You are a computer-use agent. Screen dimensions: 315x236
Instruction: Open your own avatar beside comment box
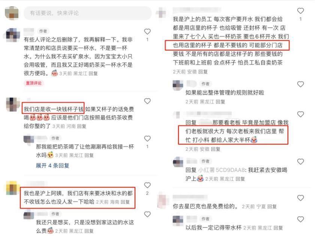12,13
